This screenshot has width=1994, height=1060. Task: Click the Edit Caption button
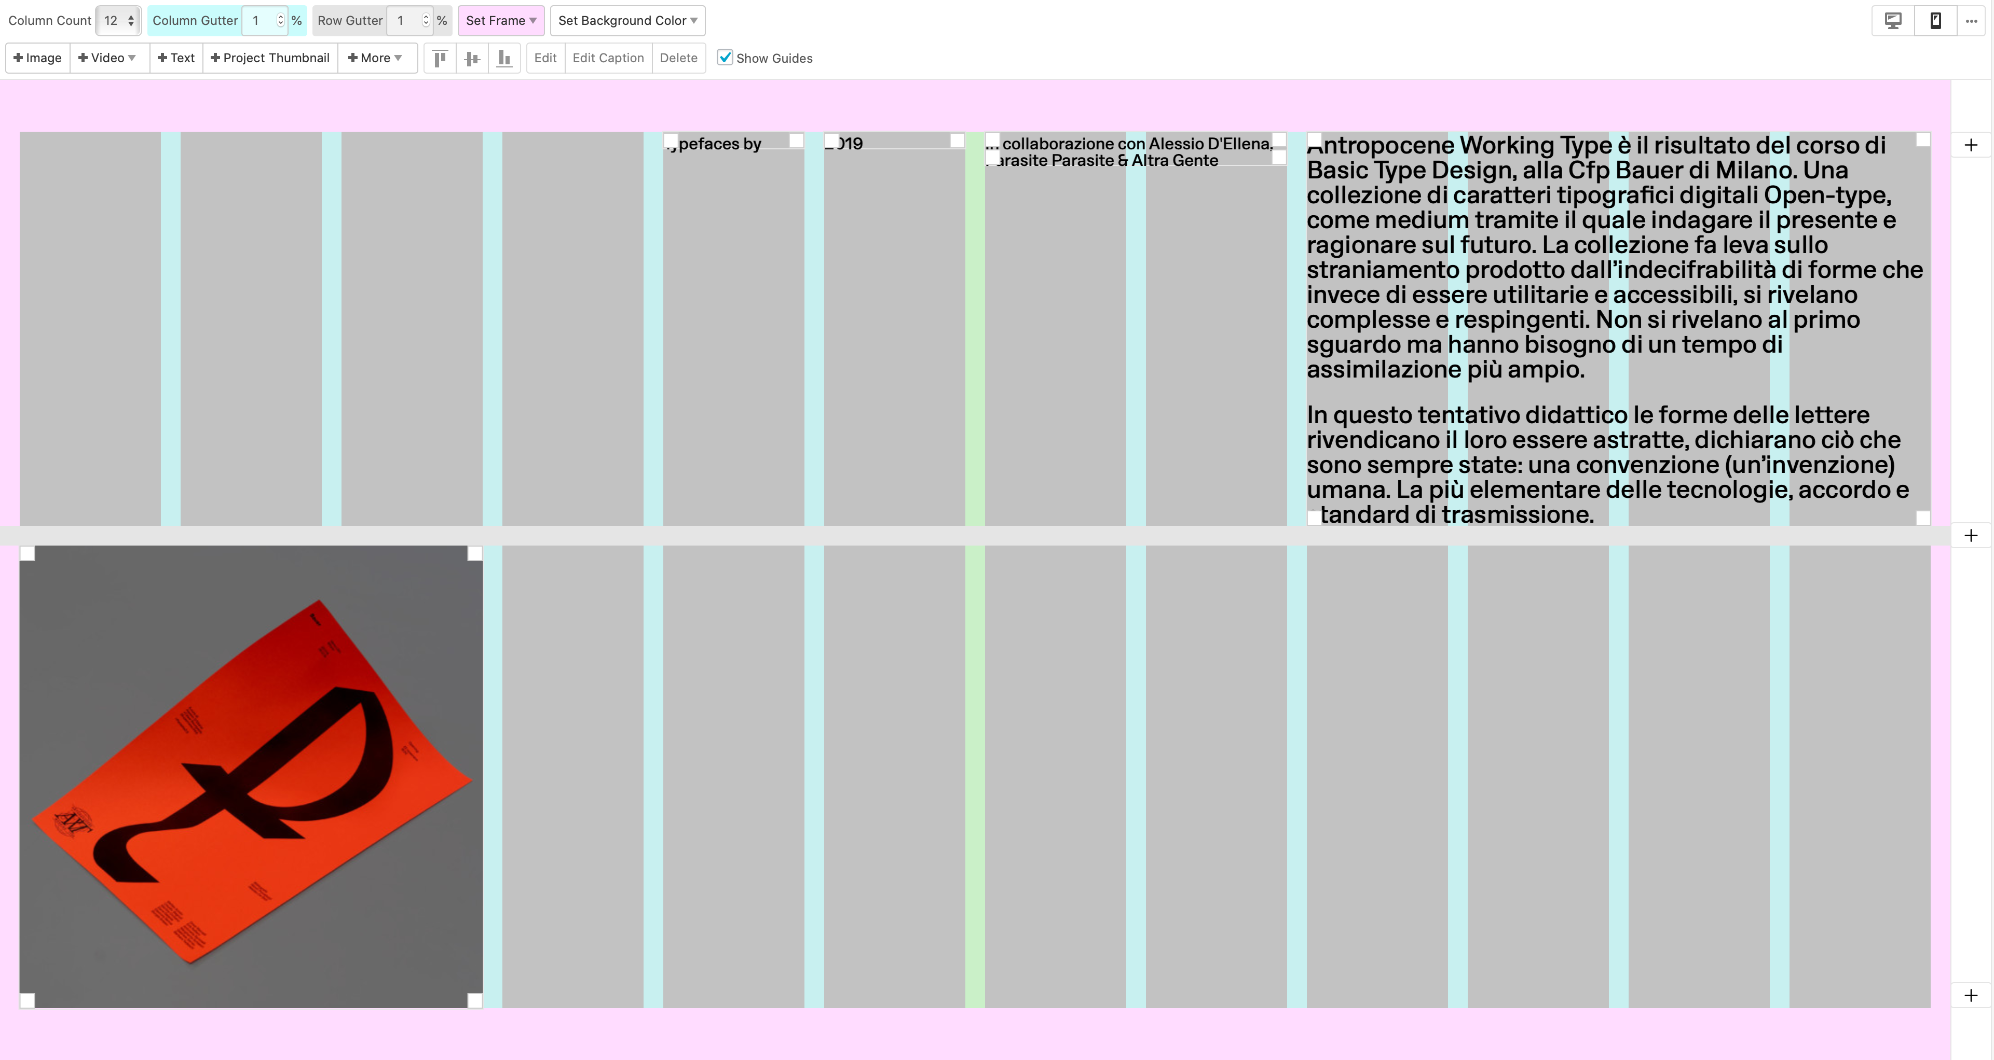[x=608, y=58]
